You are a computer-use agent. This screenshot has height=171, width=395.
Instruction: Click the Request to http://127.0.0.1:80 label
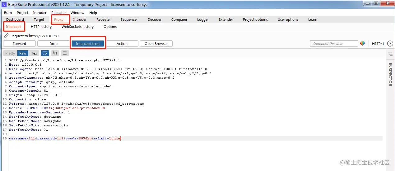(35, 36)
